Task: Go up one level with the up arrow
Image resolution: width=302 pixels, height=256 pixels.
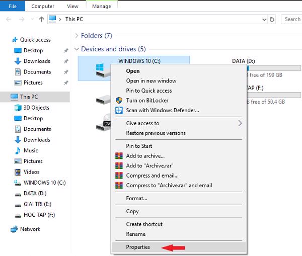Action: click(x=41, y=19)
